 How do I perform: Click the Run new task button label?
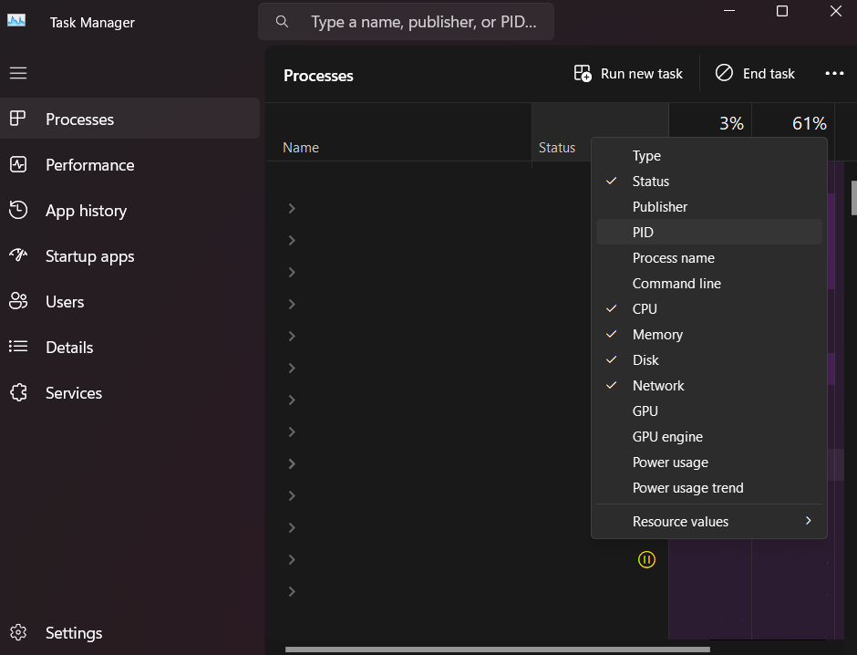(642, 73)
